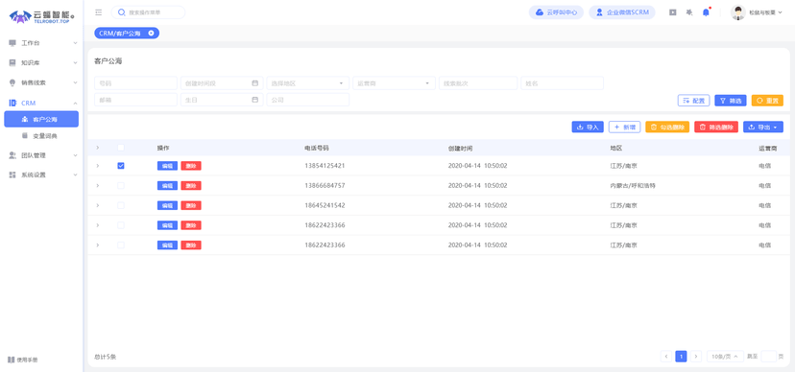Open the 选择地区 region dropdown
795x372 pixels.
[308, 83]
